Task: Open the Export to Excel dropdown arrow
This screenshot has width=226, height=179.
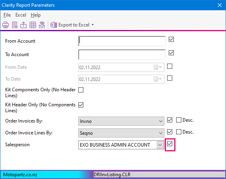Action: click(93, 25)
